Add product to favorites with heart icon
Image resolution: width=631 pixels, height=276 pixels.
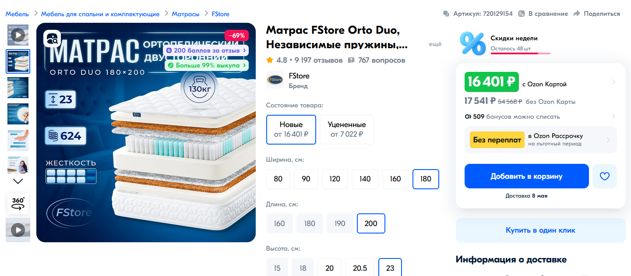pos(605,176)
